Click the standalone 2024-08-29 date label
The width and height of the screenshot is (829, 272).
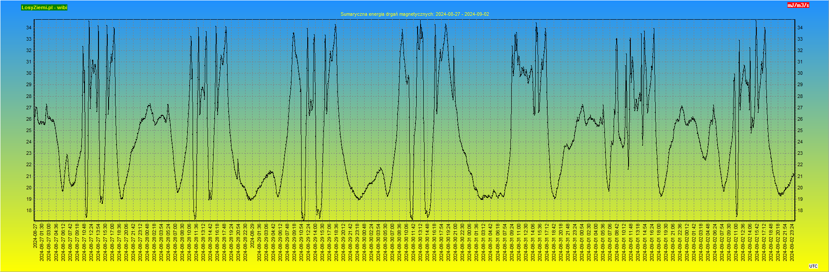point(253,236)
